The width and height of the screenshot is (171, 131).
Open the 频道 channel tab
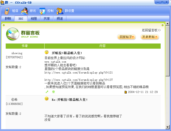click(60, 19)
